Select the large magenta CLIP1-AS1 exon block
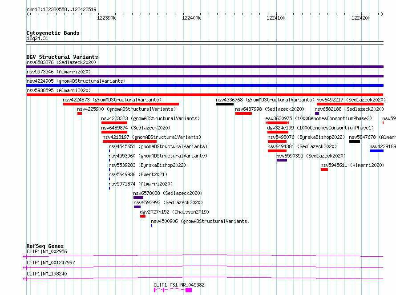Viewport: 396px width, 295px height. point(189,291)
